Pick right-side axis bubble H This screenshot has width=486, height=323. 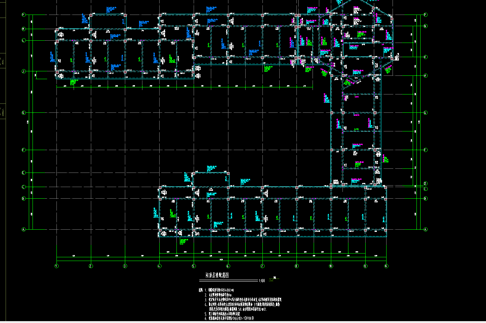coord(425,75)
